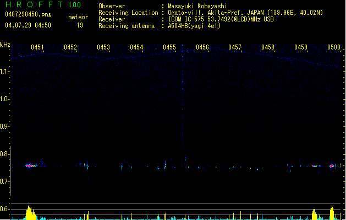
Task: Click the 0457 time marker
Action: click(x=235, y=47)
